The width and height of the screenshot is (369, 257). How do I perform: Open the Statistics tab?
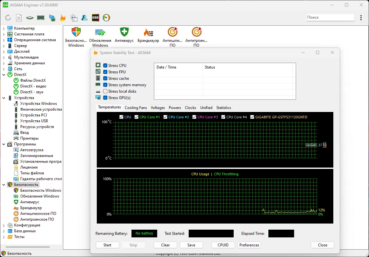pyautogui.click(x=223, y=108)
